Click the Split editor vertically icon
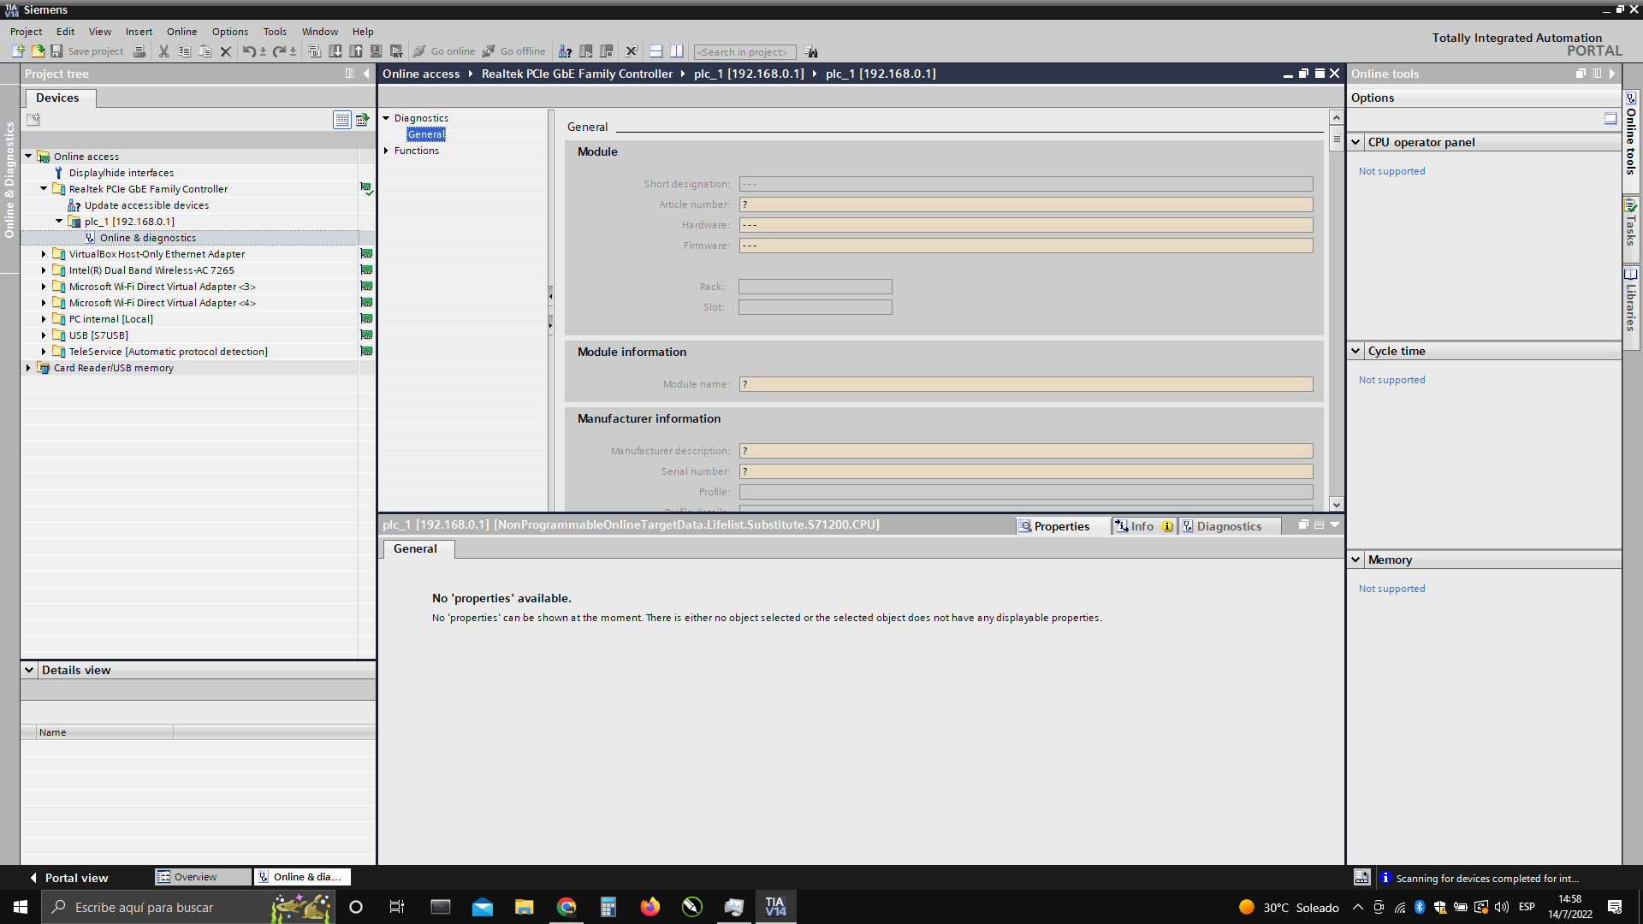 pos(676,51)
